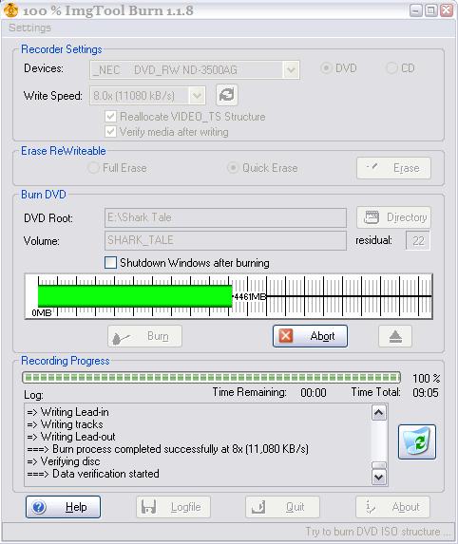Viewport: 458px width, 544px height.
Task: Click the green disc capacity bar
Action: click(x=135, y=296)
